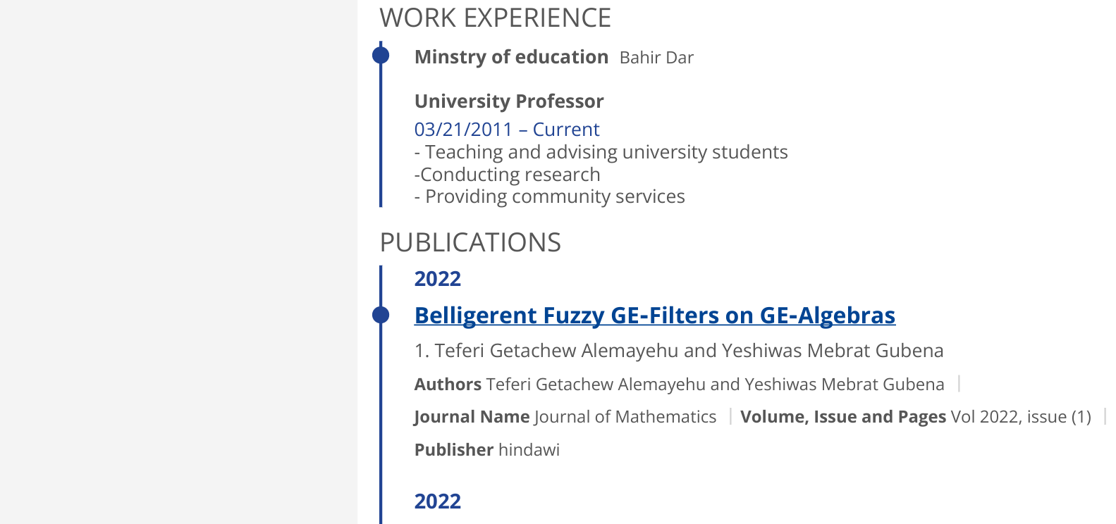The image size is (1116, 524).
Task: Open the Belligerent Fuzzy GE-Filters on GE-Algebras link
Action: [x=654, y=316]
